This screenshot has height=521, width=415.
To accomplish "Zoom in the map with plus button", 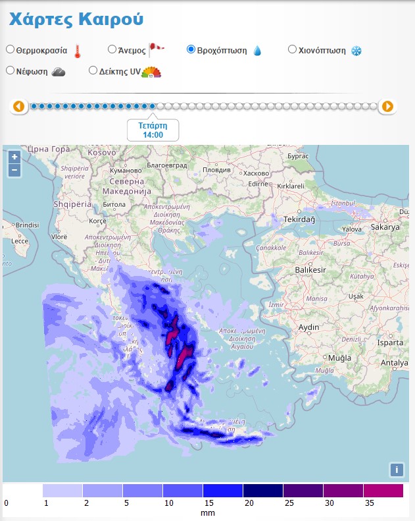I will pos(14,157).
